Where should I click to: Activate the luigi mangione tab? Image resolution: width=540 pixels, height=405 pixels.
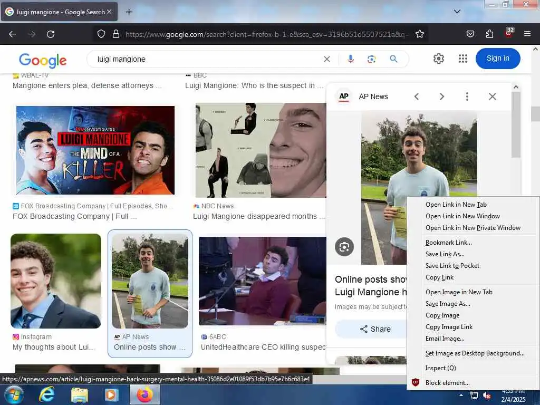(x=59, y=12)
